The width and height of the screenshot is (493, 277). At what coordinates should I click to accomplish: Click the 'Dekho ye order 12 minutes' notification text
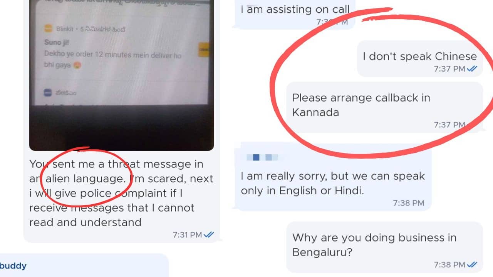point(112,55)
